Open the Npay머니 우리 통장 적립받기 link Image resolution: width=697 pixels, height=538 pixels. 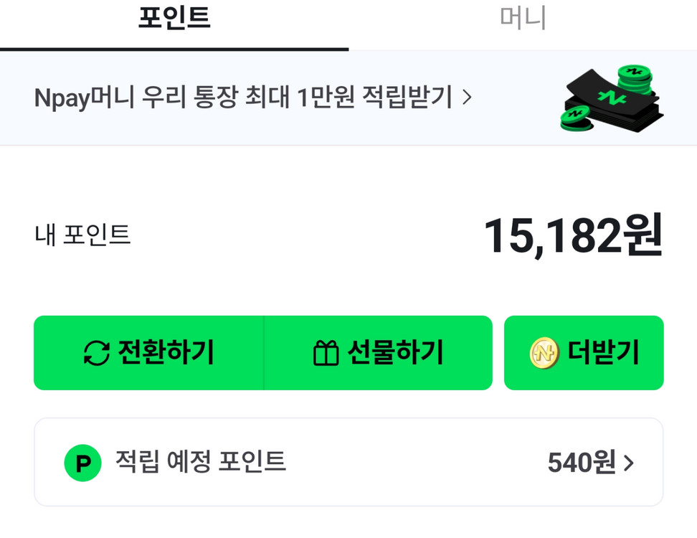coord(243,98)
